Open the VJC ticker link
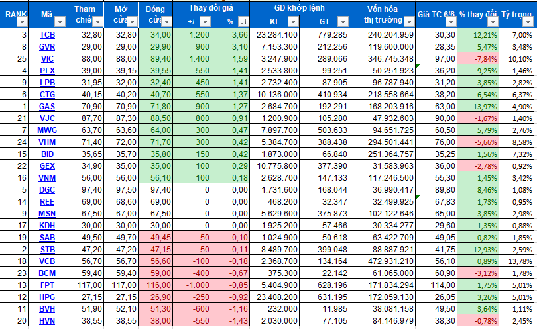Screen dimensions: 537x329 47,118
